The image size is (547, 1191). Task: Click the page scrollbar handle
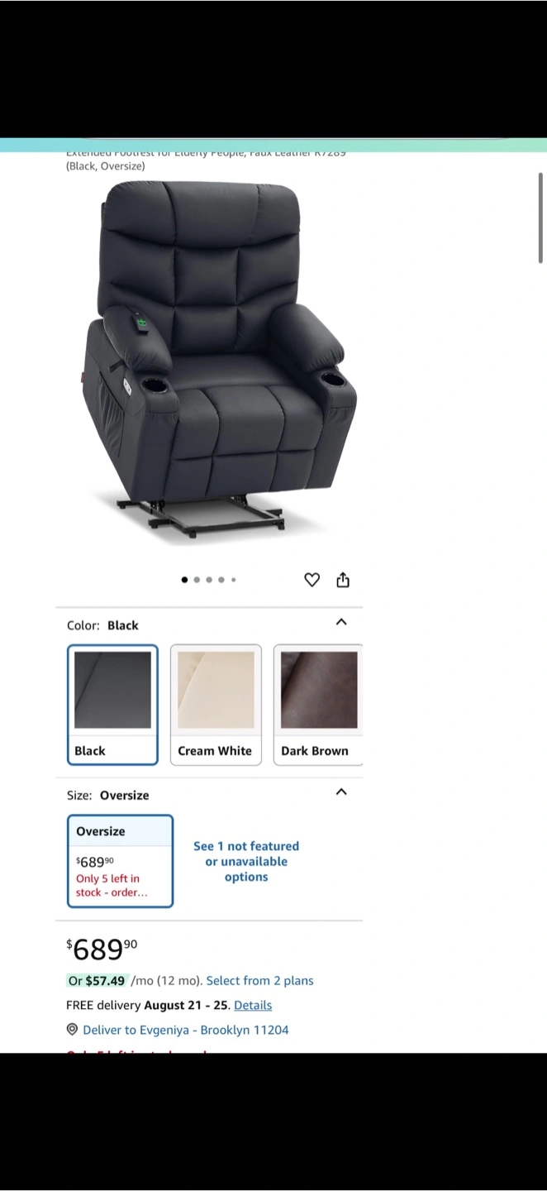540,218
